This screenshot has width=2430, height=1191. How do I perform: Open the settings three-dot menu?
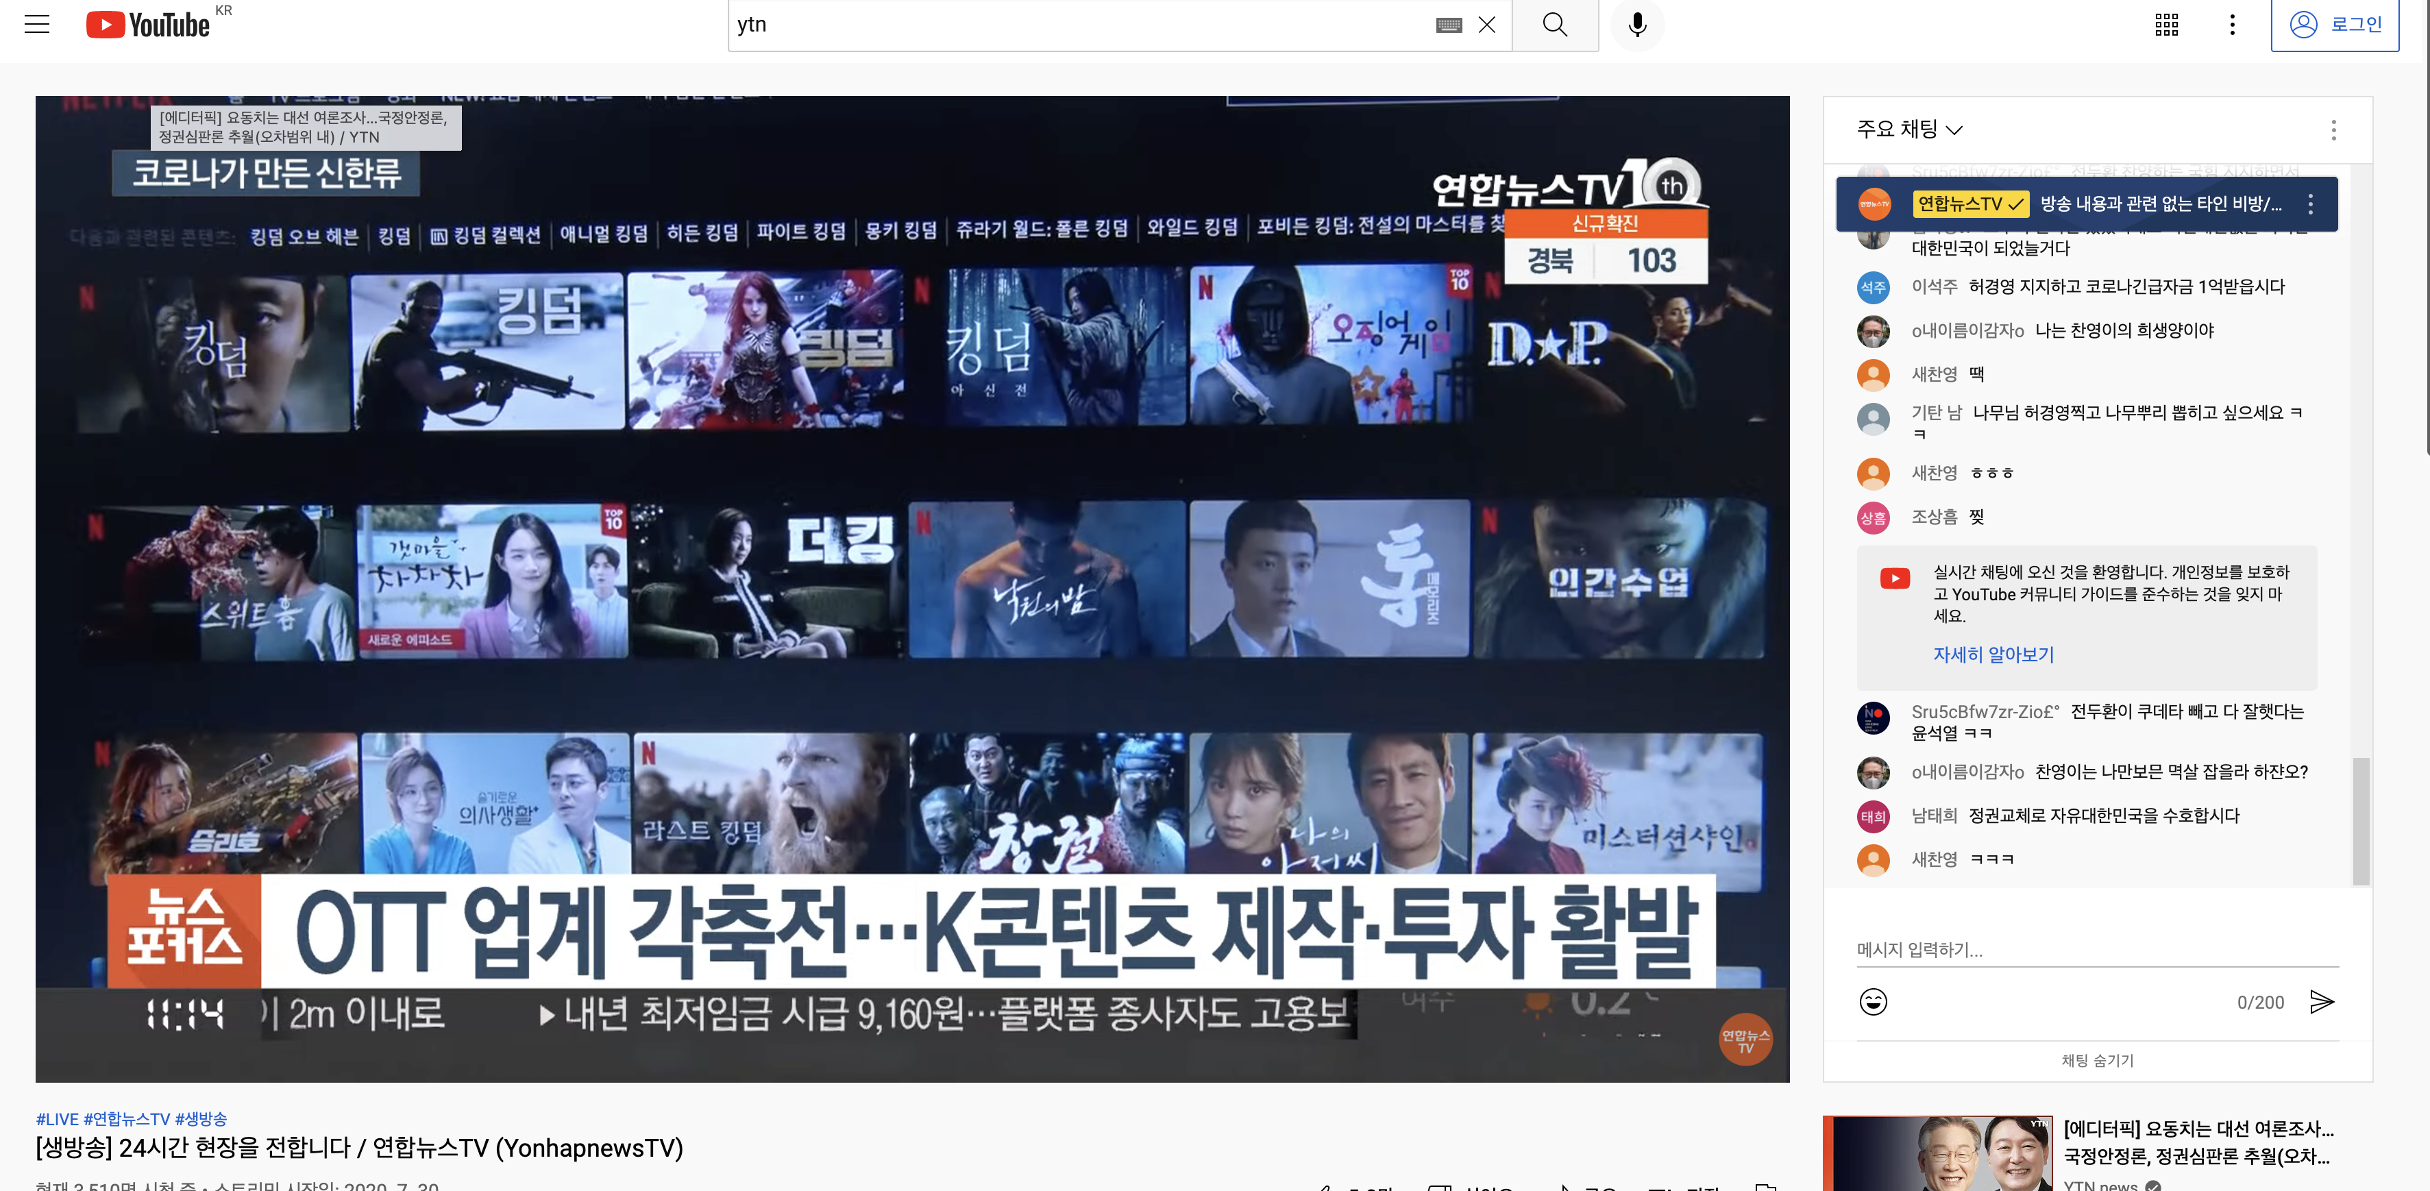click(x=2232, y=25)
